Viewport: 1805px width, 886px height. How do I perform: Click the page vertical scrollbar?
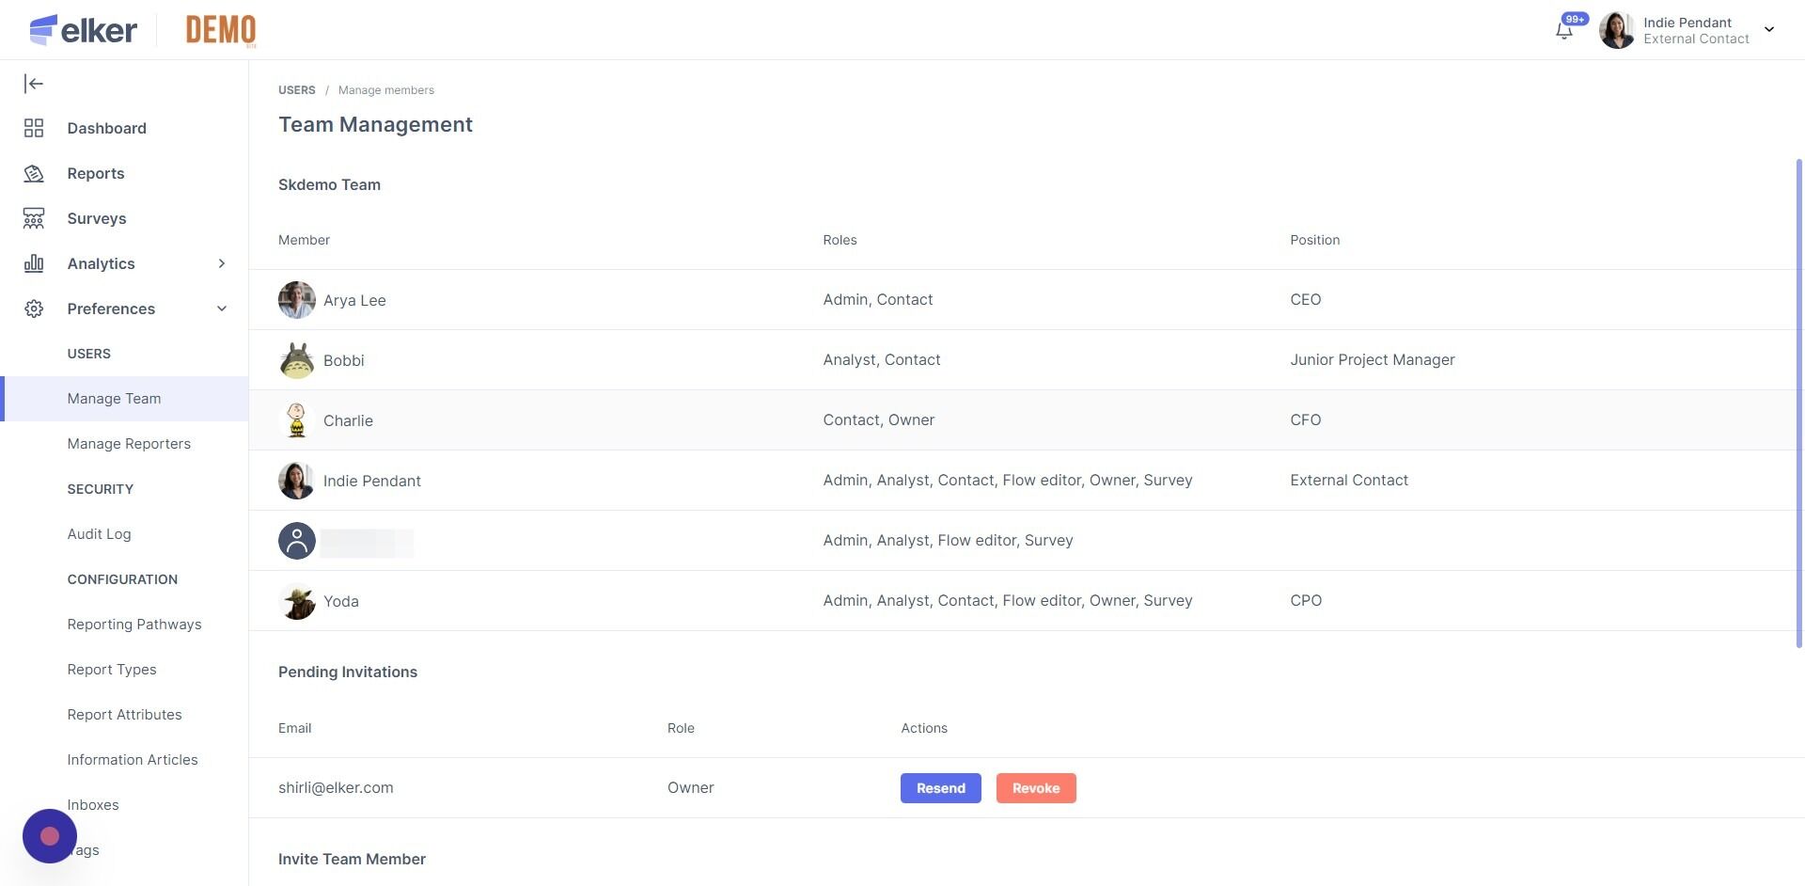click(1798, 404)
